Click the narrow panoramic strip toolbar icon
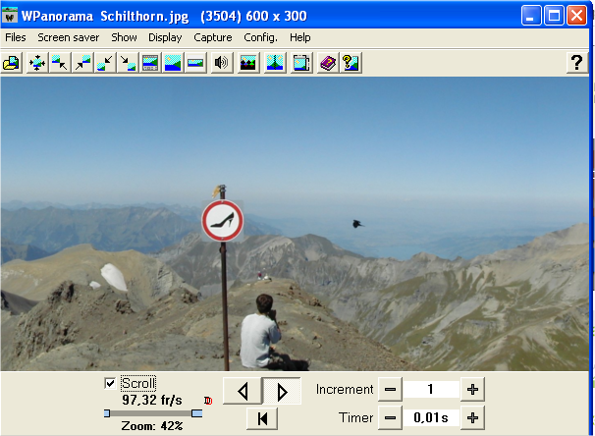This screenshot has width=595, height=436. tap(195, 63)
